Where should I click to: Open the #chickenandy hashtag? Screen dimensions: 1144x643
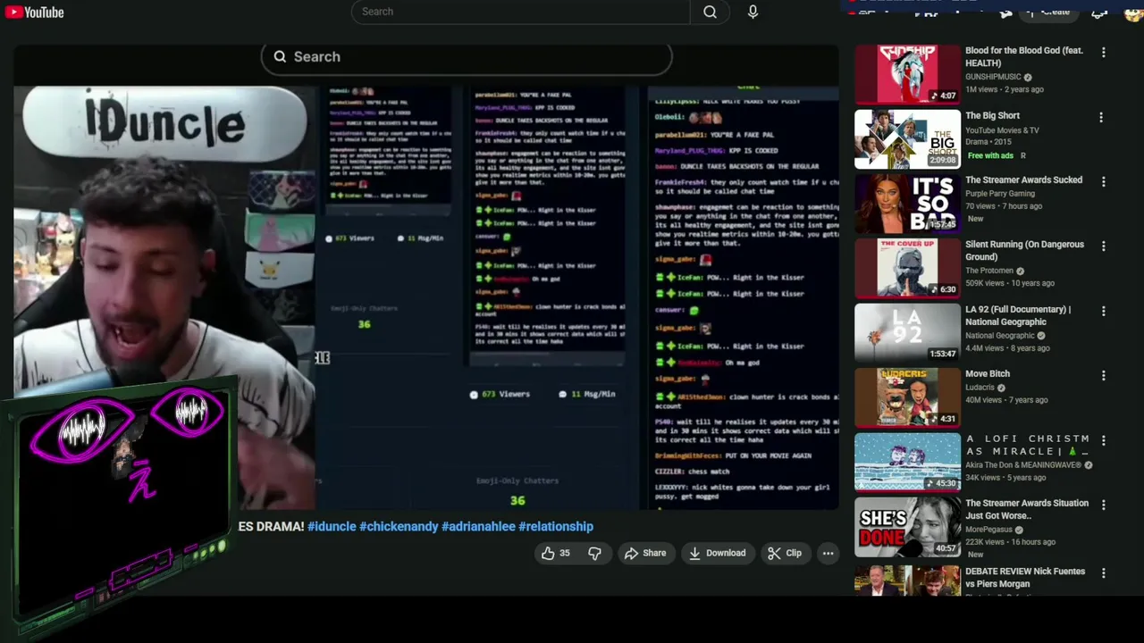click(x=399, y=526)
